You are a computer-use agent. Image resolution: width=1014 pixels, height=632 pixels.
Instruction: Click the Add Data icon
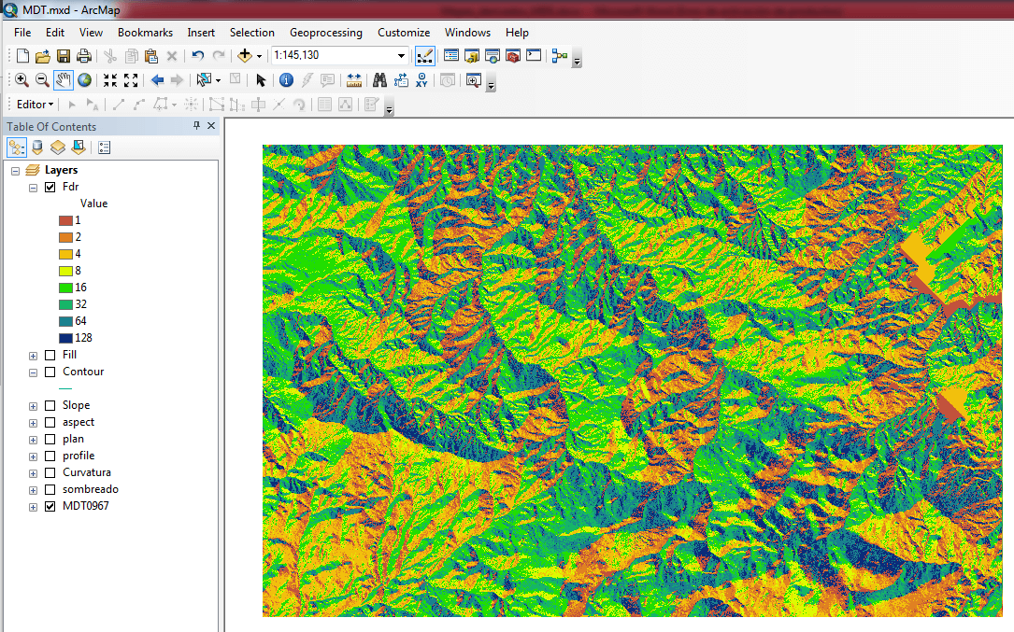click(245, 56)
